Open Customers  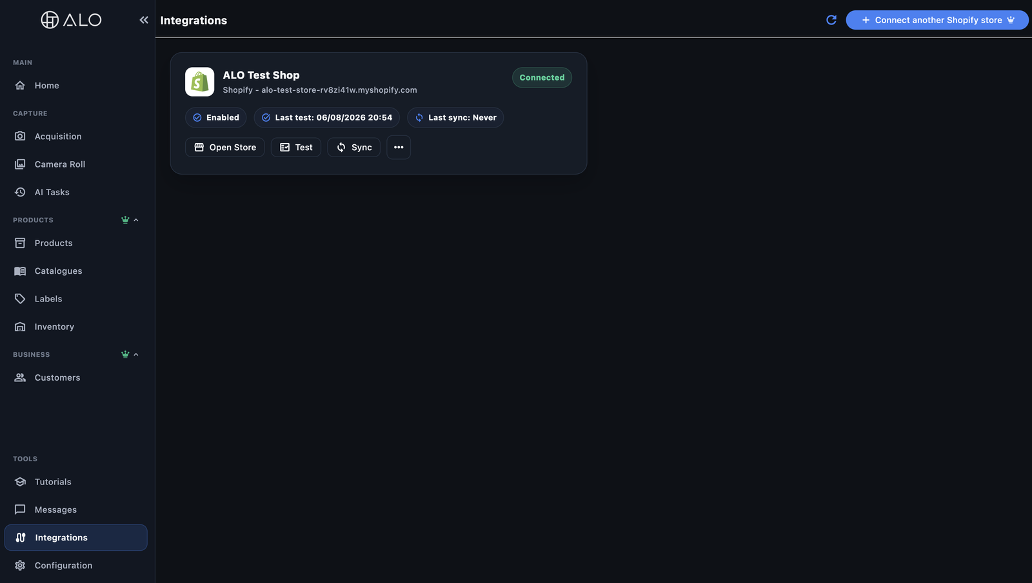[75, 378]
